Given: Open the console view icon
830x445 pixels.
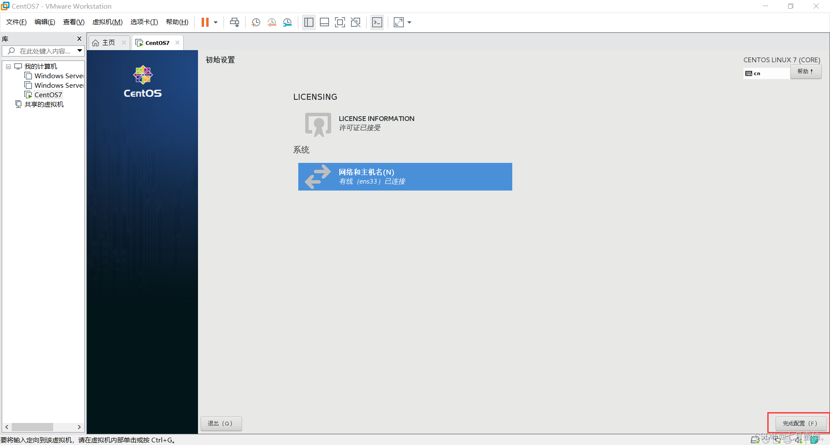Looking at the screenshot, I should (377, 22).
